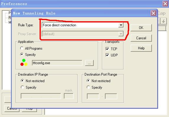Viewport: 169px width, 117px height.
Task: Click the Destination Port Range group label
Action: [x=101, y=74]
